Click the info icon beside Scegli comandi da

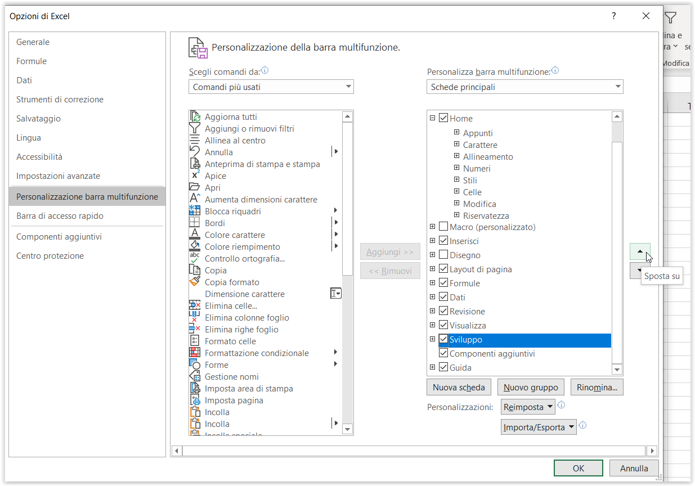pos(265,71)
